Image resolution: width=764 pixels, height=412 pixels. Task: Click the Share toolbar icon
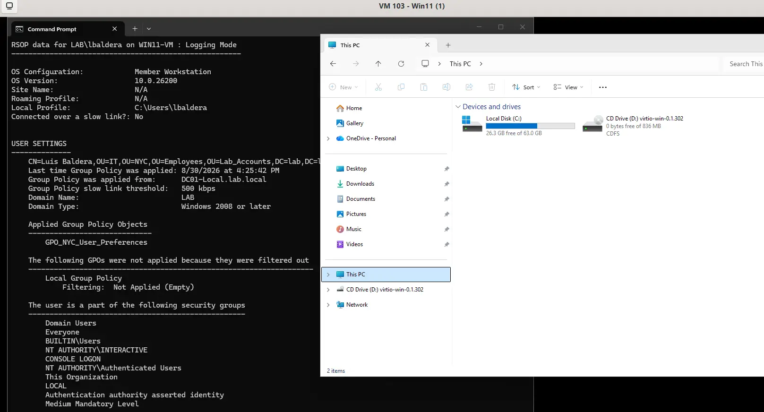tap(469, 87)
